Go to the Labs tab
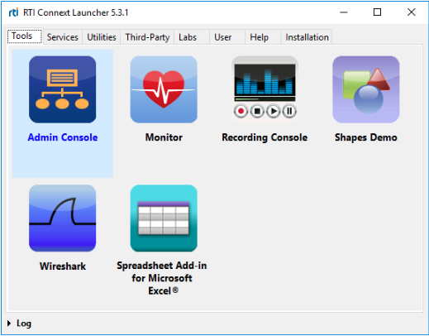429x336 pixels. (188, 37)
